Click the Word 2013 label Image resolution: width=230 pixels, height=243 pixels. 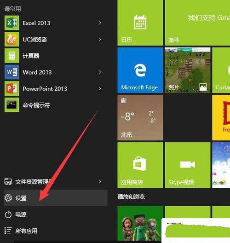pos(37,72)
